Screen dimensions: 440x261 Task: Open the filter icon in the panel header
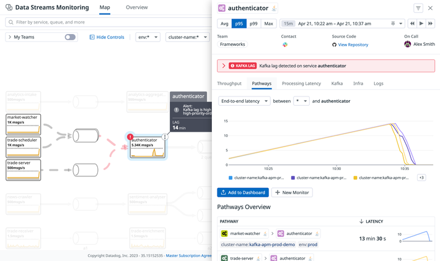pyautogui.click(x=418, y=8)
